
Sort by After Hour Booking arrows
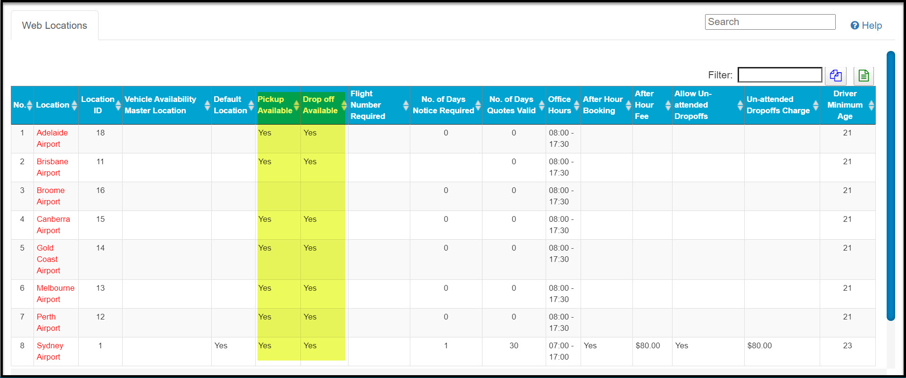click(628, 105)
